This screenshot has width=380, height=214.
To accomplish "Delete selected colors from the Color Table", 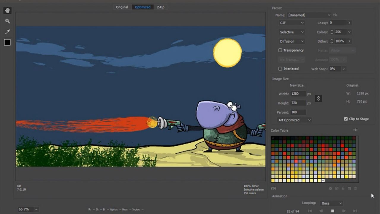I will (x=355, y=188).
